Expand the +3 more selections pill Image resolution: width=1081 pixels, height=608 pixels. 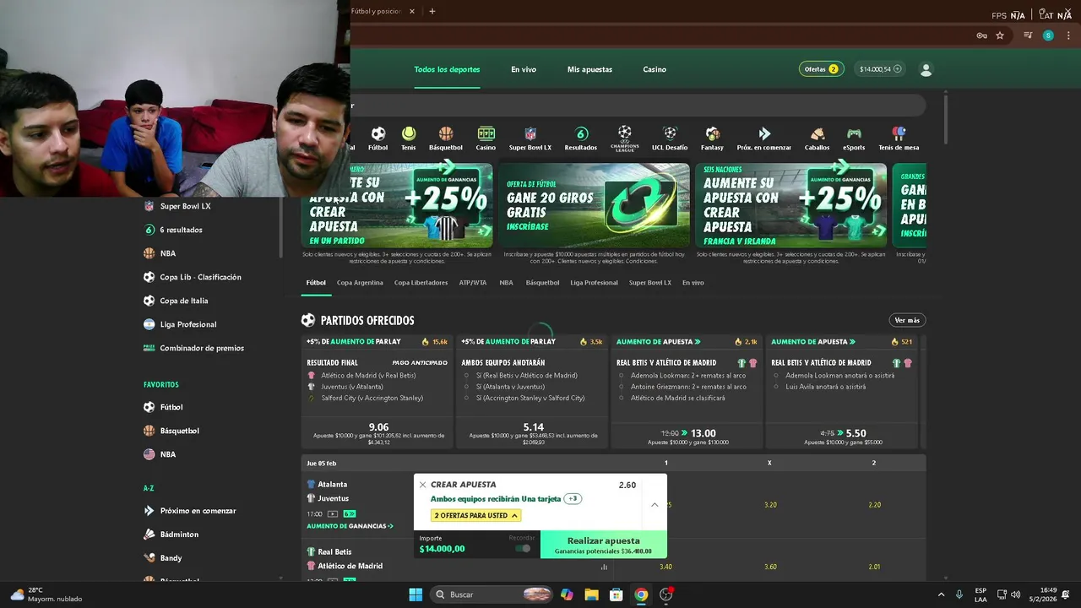pos(573,499)
